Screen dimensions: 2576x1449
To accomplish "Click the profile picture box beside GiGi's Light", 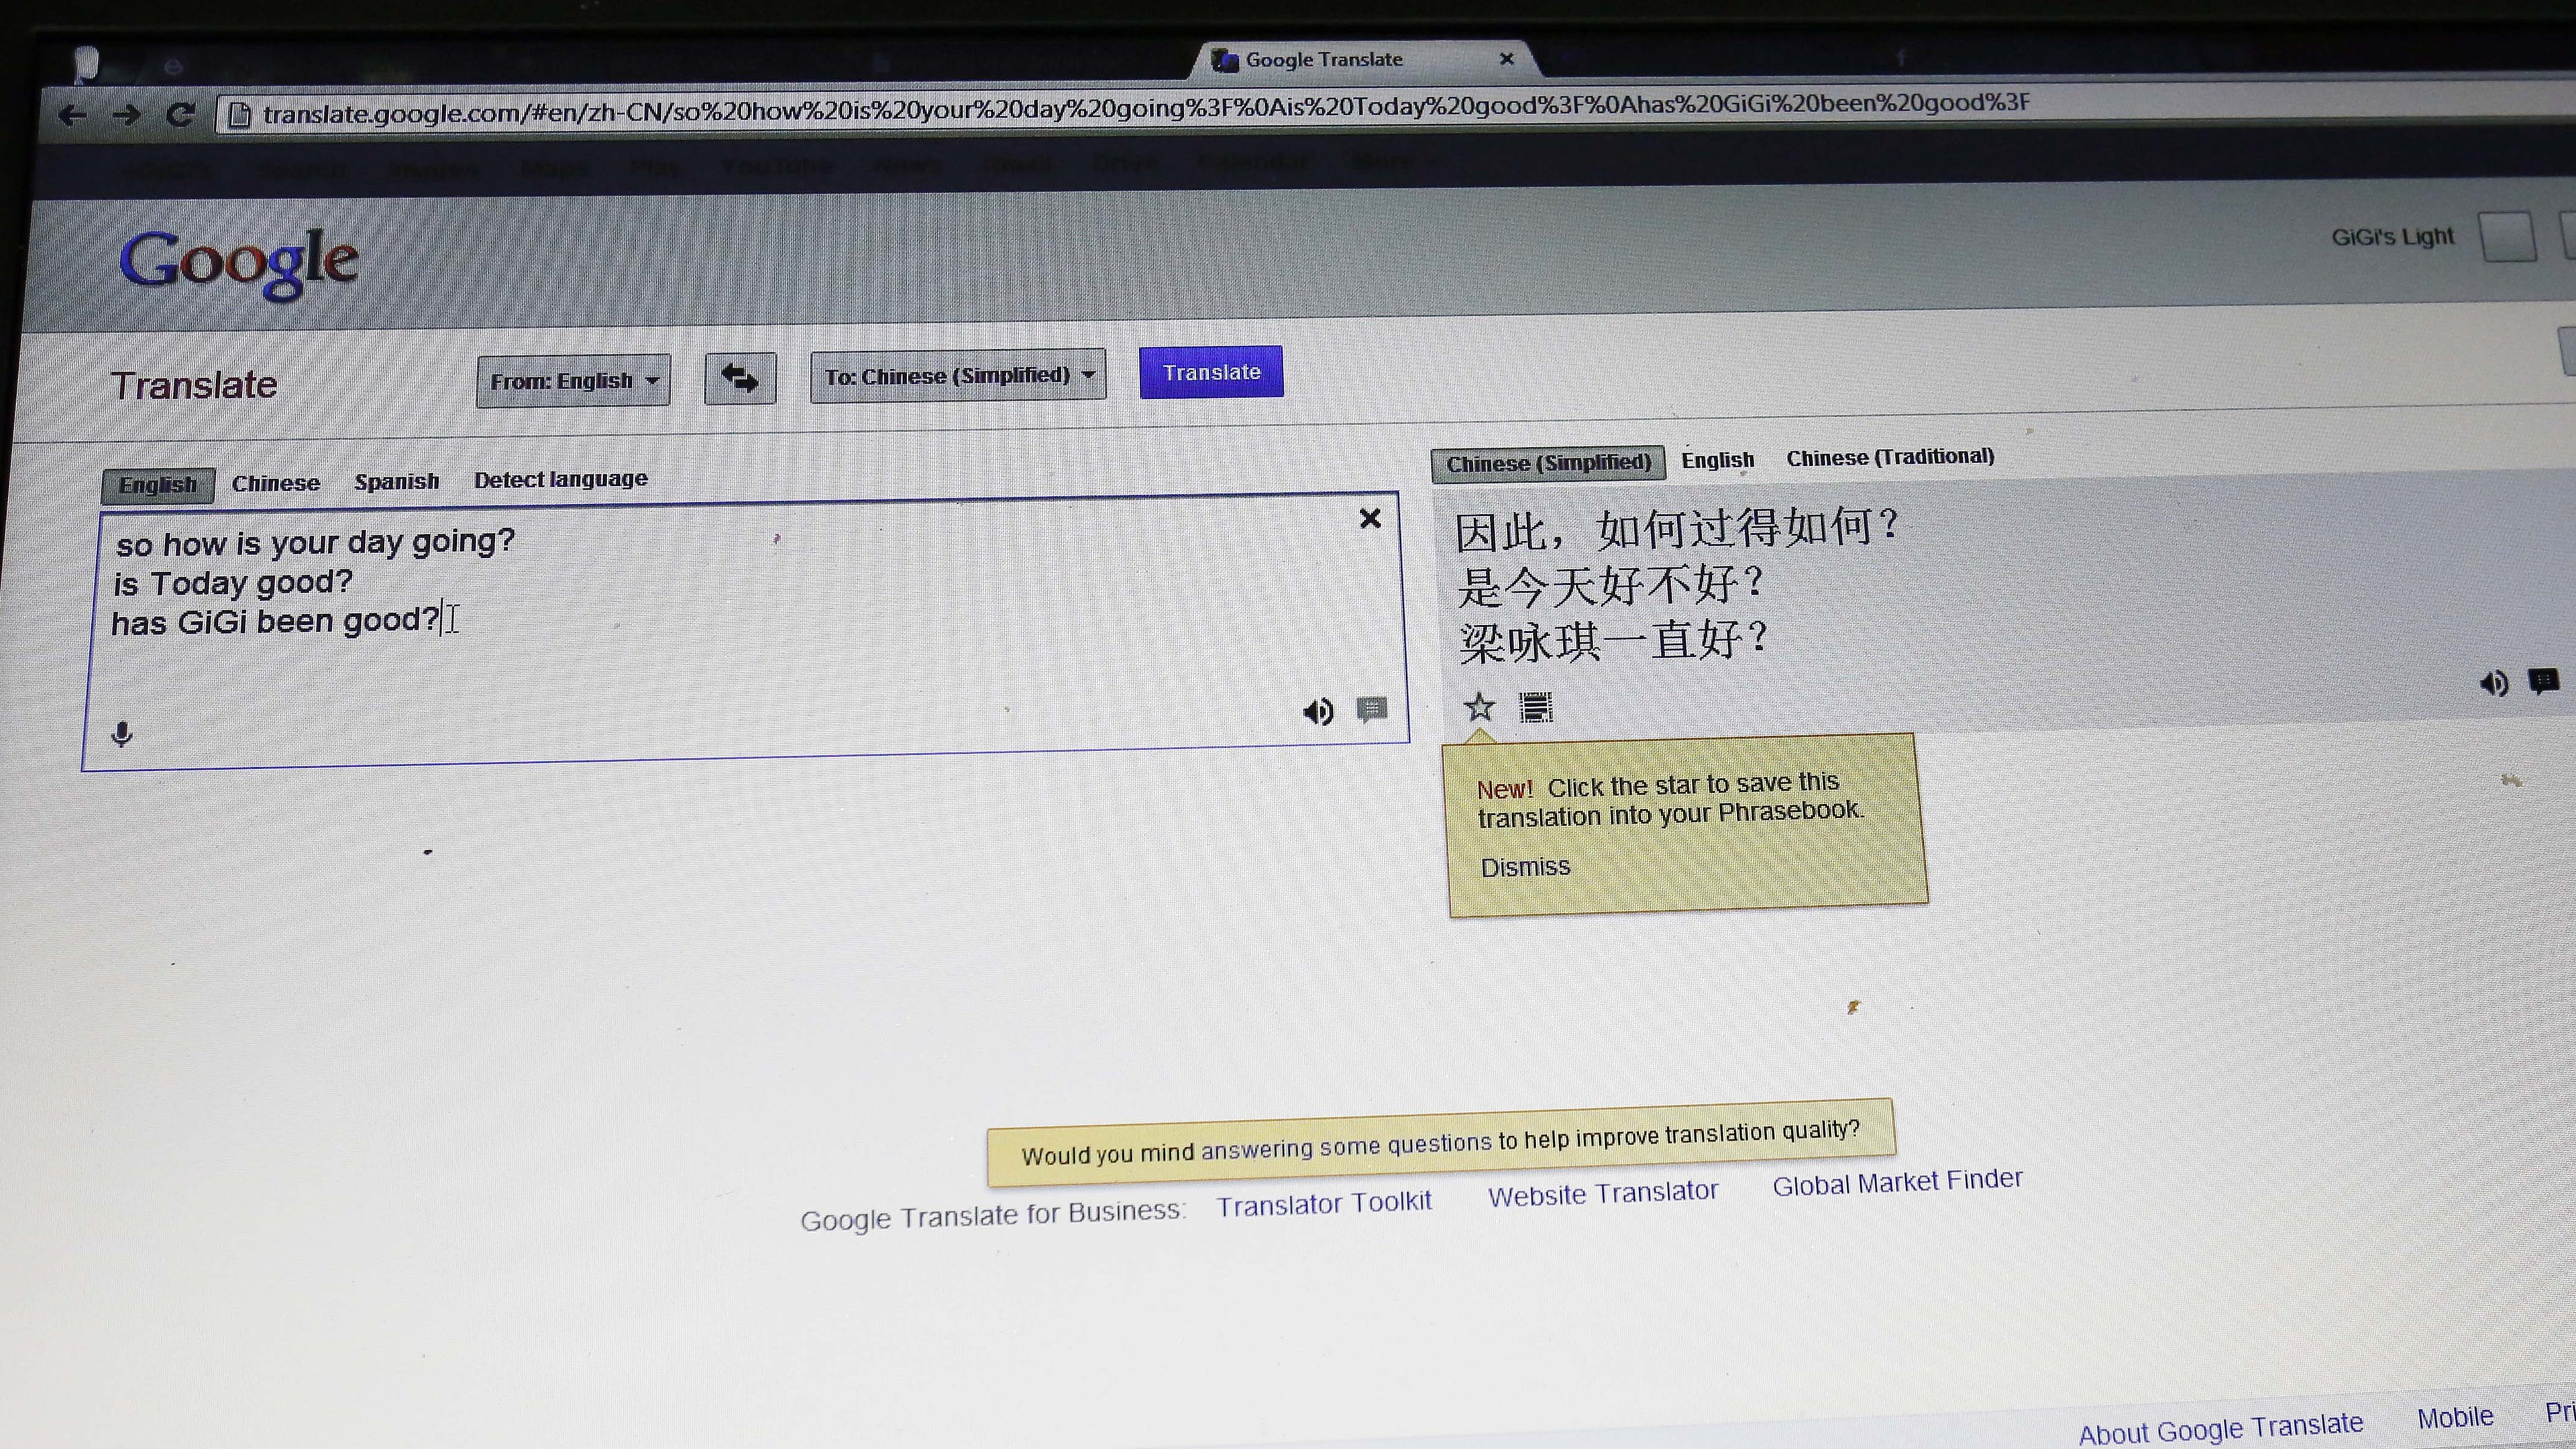I will [x=2508, y=237].
